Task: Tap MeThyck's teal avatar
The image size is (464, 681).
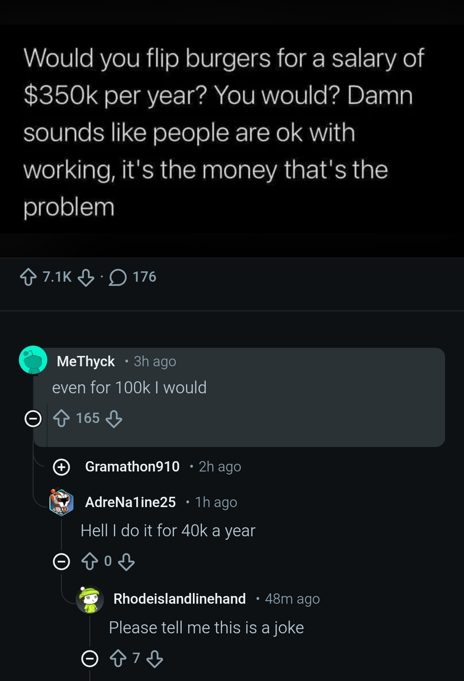Action: pos(33,360)
